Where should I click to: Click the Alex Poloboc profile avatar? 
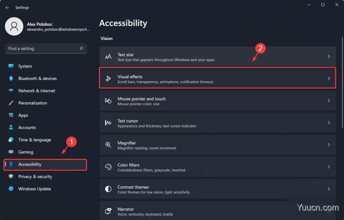pyautogui.click(x=14, y=27)
